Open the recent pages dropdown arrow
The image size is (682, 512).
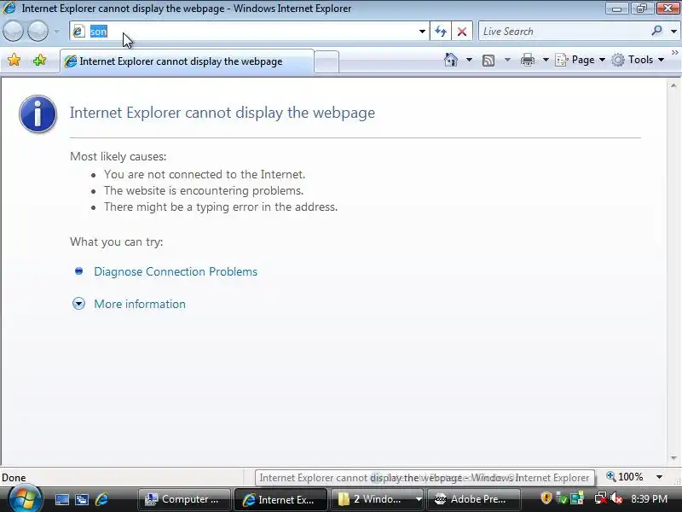click(x=57, y=32)
